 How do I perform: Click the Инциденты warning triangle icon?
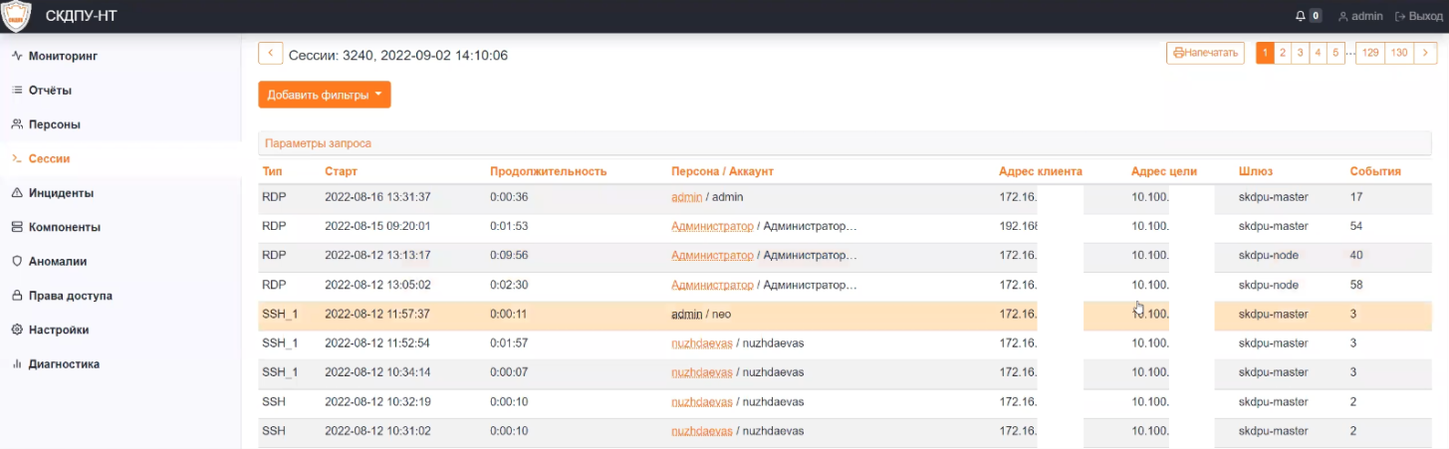click(x=17, y=193)
